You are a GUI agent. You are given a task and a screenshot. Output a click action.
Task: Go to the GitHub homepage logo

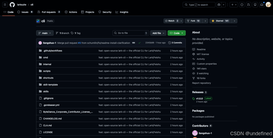click(12, 5)
